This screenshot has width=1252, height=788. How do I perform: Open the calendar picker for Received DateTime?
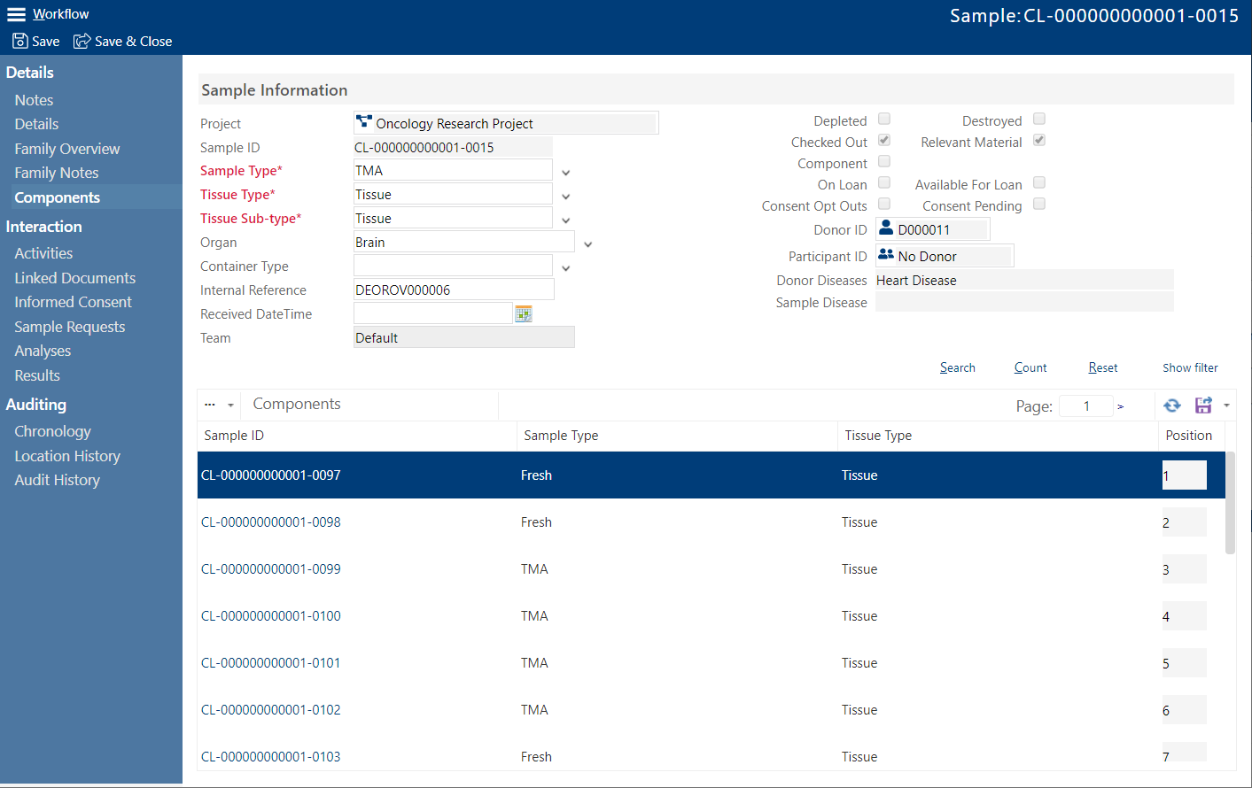point(523,313)
